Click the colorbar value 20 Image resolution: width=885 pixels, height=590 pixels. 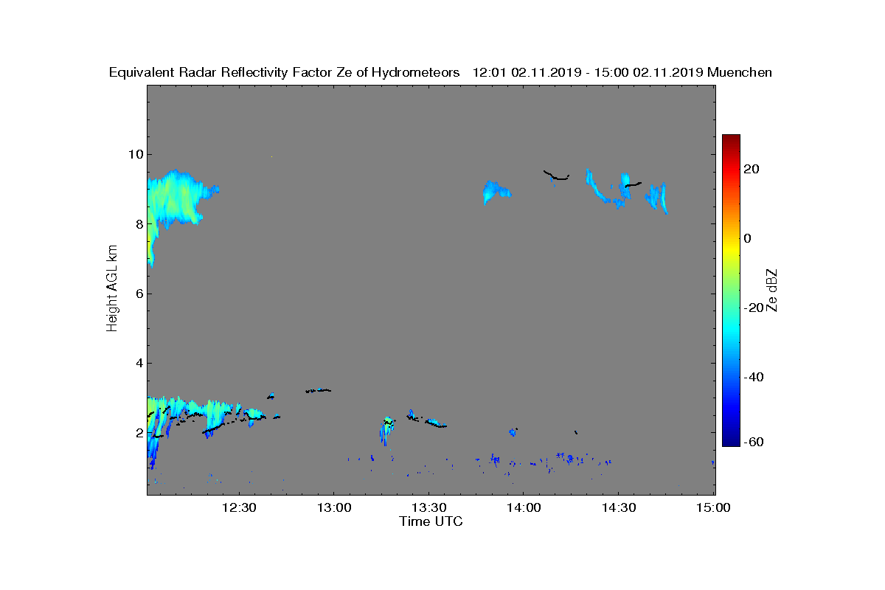click(x=752, y=169)
